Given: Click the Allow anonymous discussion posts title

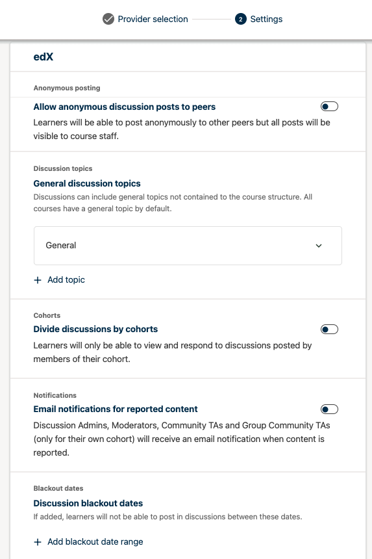Looking at the screenshot, I should coord(124,107).
